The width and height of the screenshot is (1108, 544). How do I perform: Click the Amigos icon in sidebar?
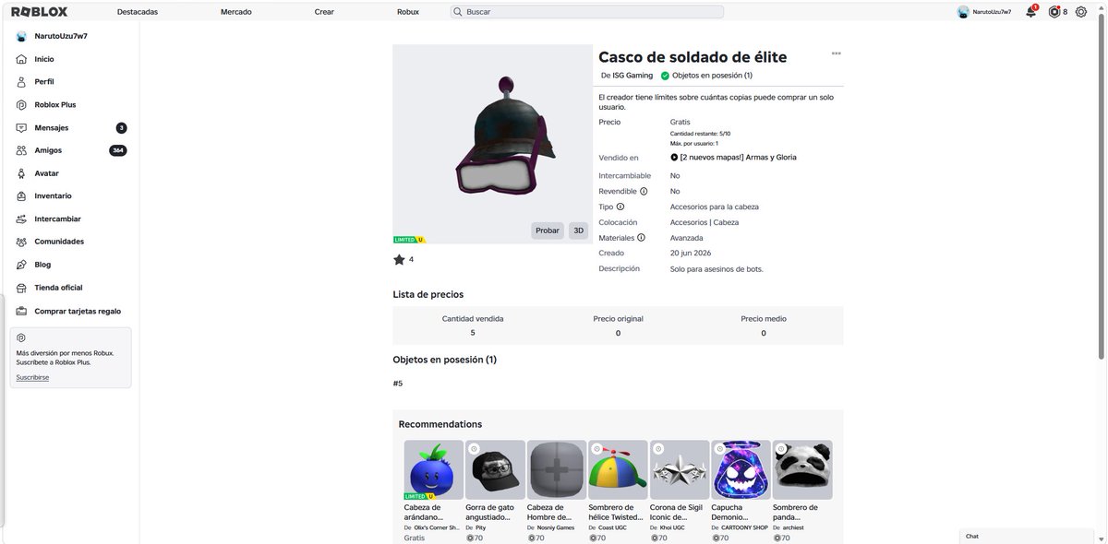click(x=21, y=150)
